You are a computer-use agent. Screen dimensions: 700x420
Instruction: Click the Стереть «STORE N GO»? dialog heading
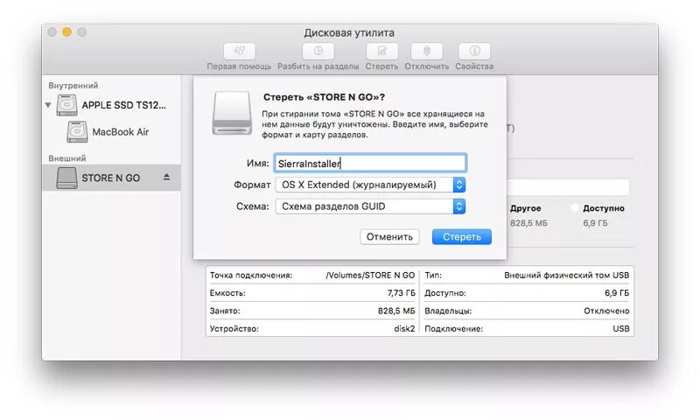324,97
